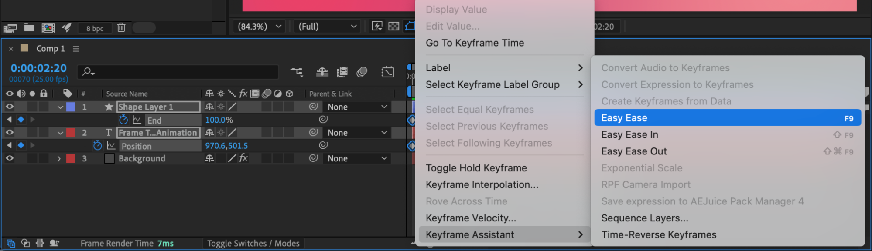Click the trash icon to delete selected item
This screenshot has height=251, width=872.
[x=121, y=28]
